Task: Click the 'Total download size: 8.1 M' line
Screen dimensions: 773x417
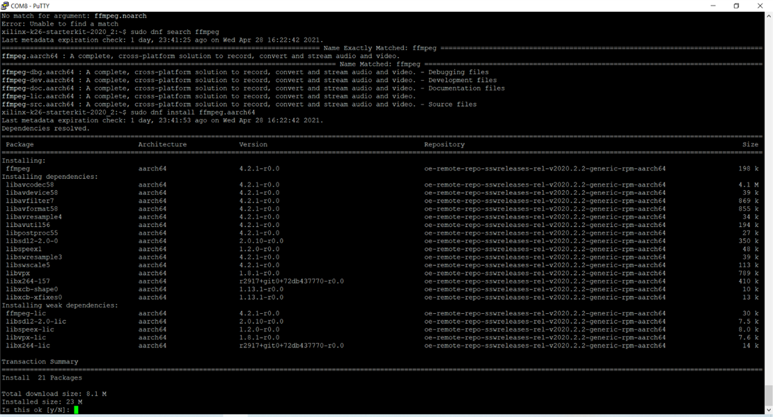Action: 54,394
